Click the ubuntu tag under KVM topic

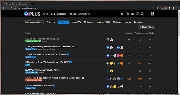[41, 73]
